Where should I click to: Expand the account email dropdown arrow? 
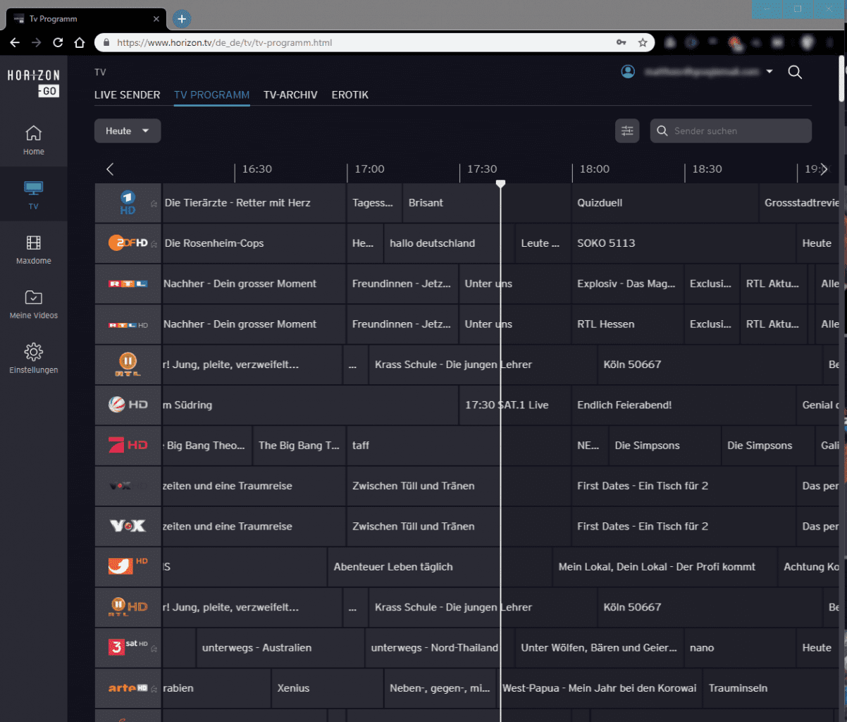point(769,72)
